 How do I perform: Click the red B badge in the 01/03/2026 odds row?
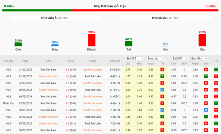162,70
